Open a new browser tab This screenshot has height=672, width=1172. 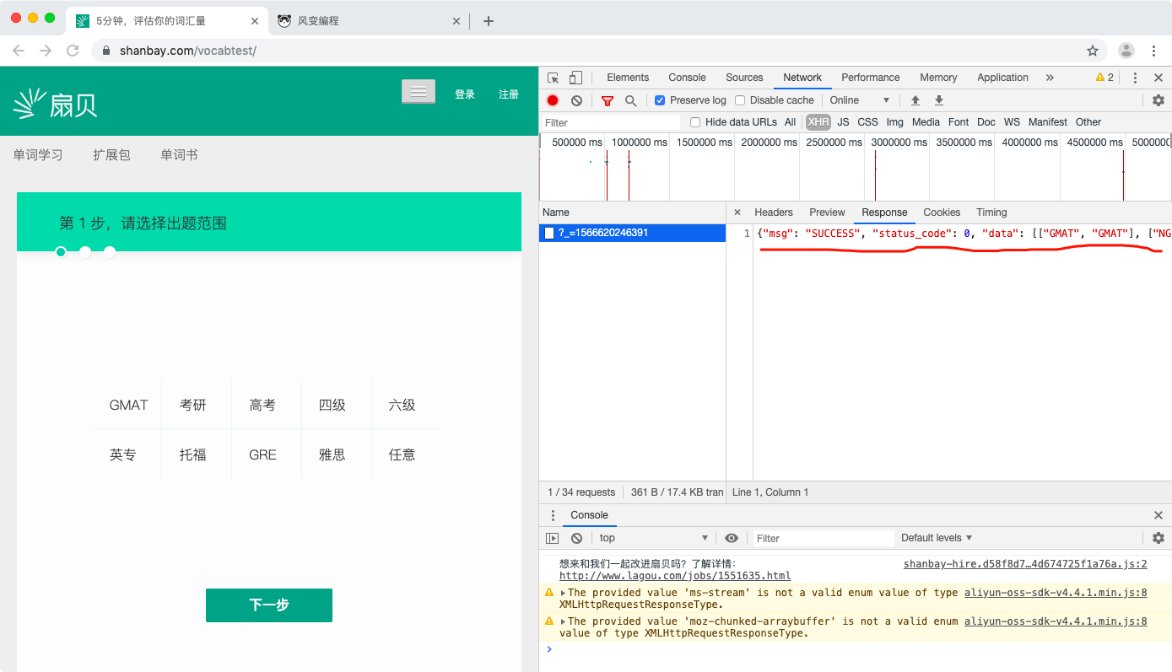point(489,21)
